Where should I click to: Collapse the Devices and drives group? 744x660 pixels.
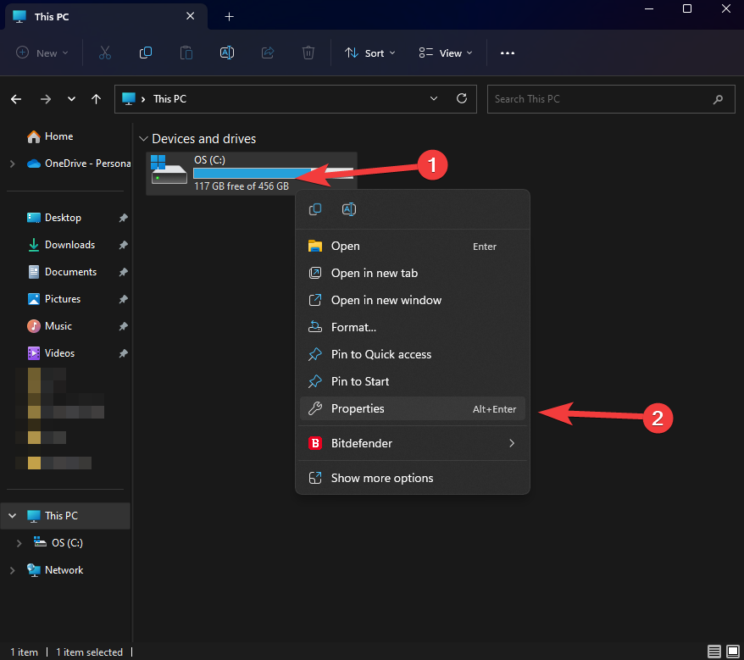143,139
